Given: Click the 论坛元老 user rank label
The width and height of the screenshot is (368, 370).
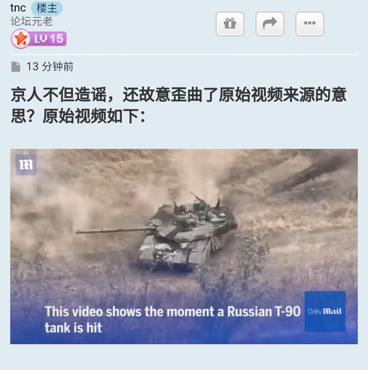Looking at the screenshot, I should [x=32, y=21].
